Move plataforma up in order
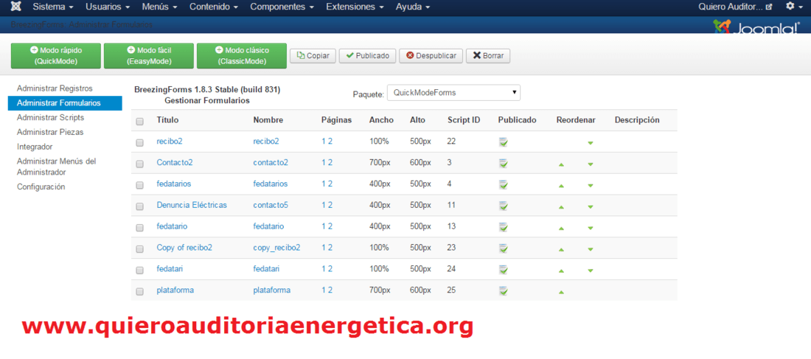811x359 pixels. point(561,292)
